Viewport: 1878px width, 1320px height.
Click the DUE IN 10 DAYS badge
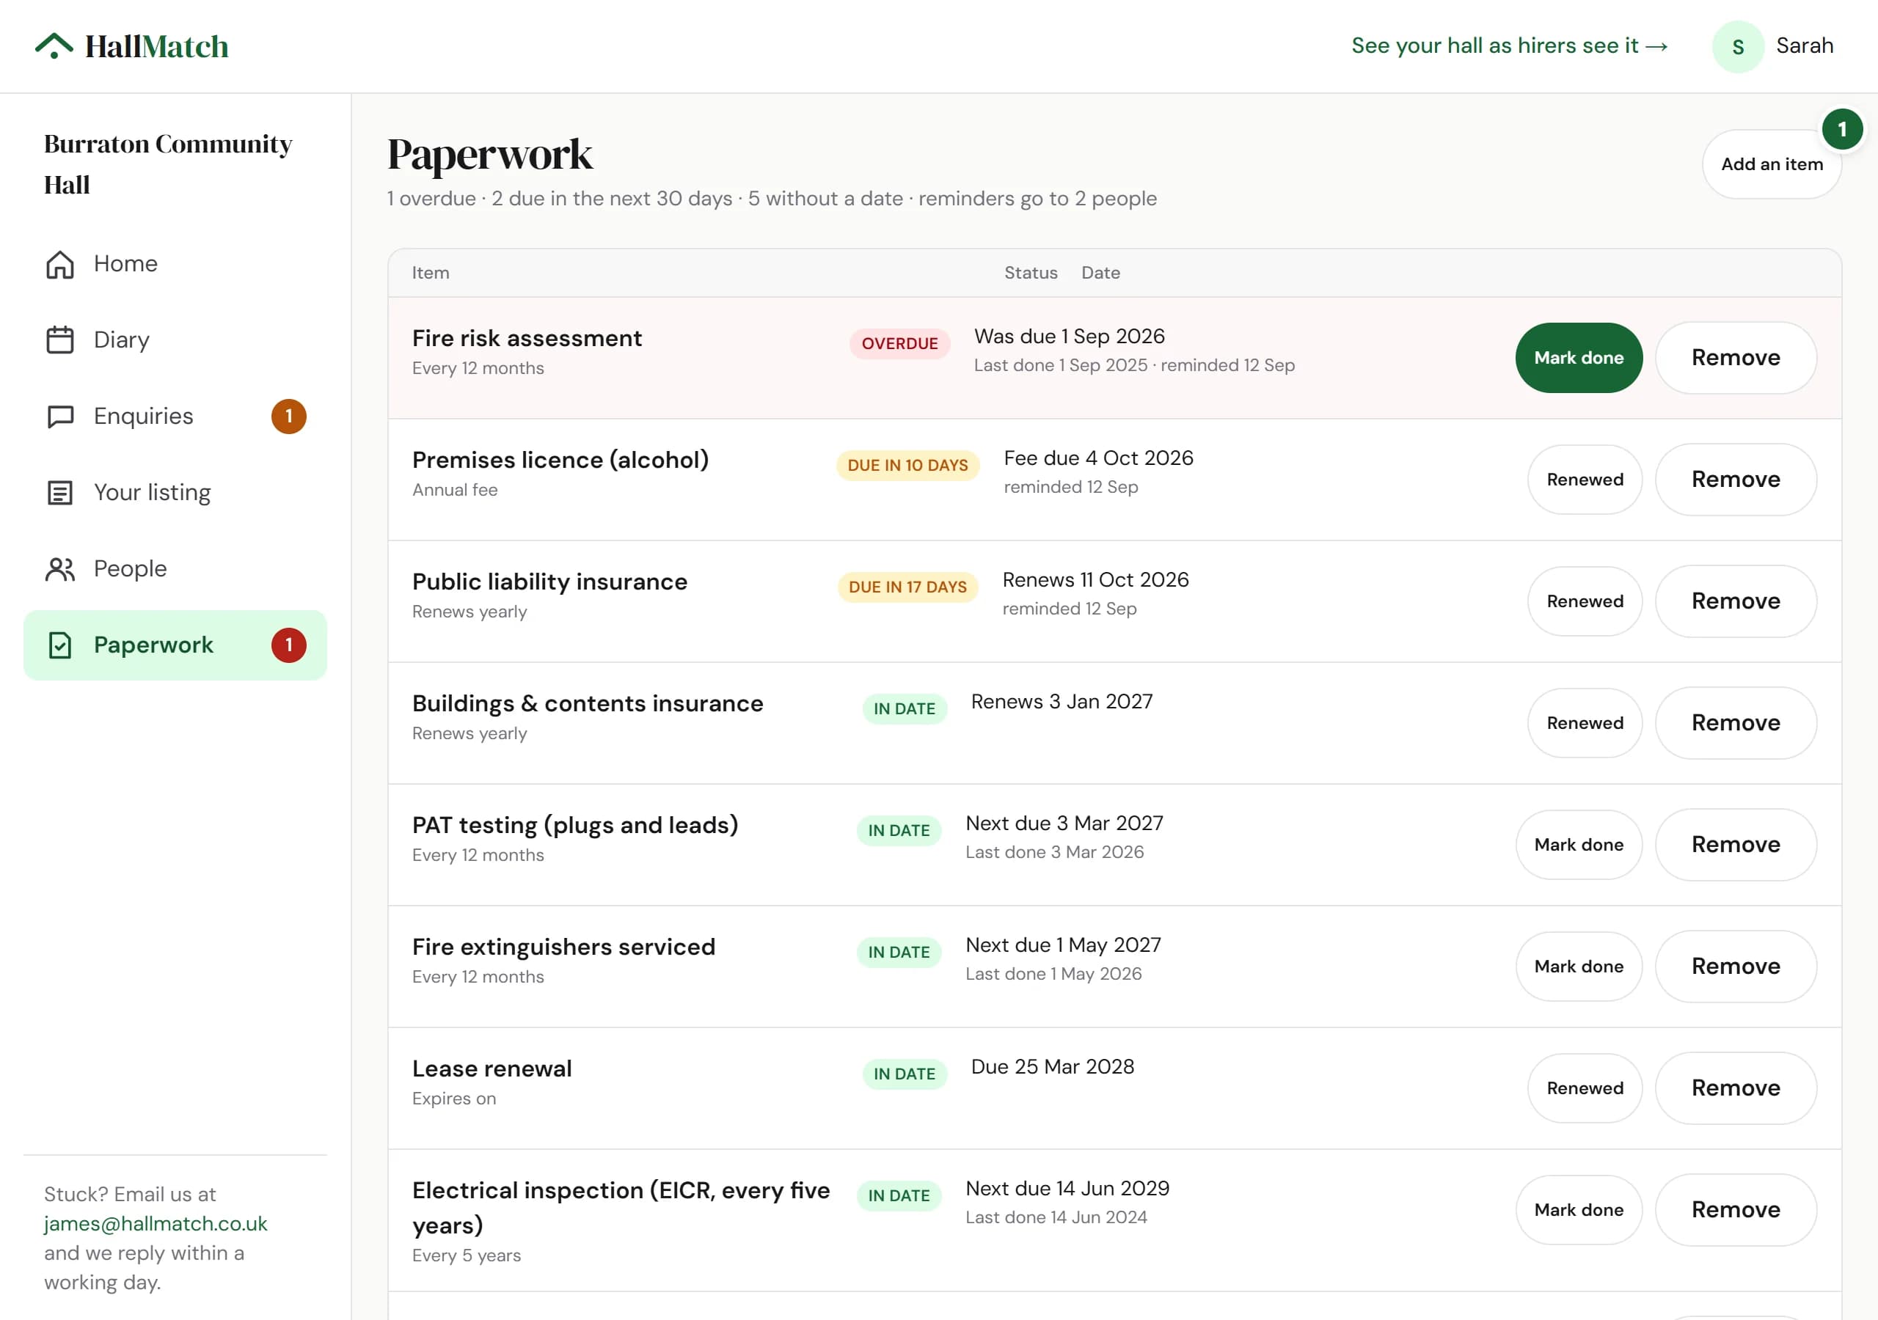(x=907, y=466)
